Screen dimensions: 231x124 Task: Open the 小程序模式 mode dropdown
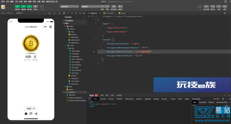click(69, 6)
